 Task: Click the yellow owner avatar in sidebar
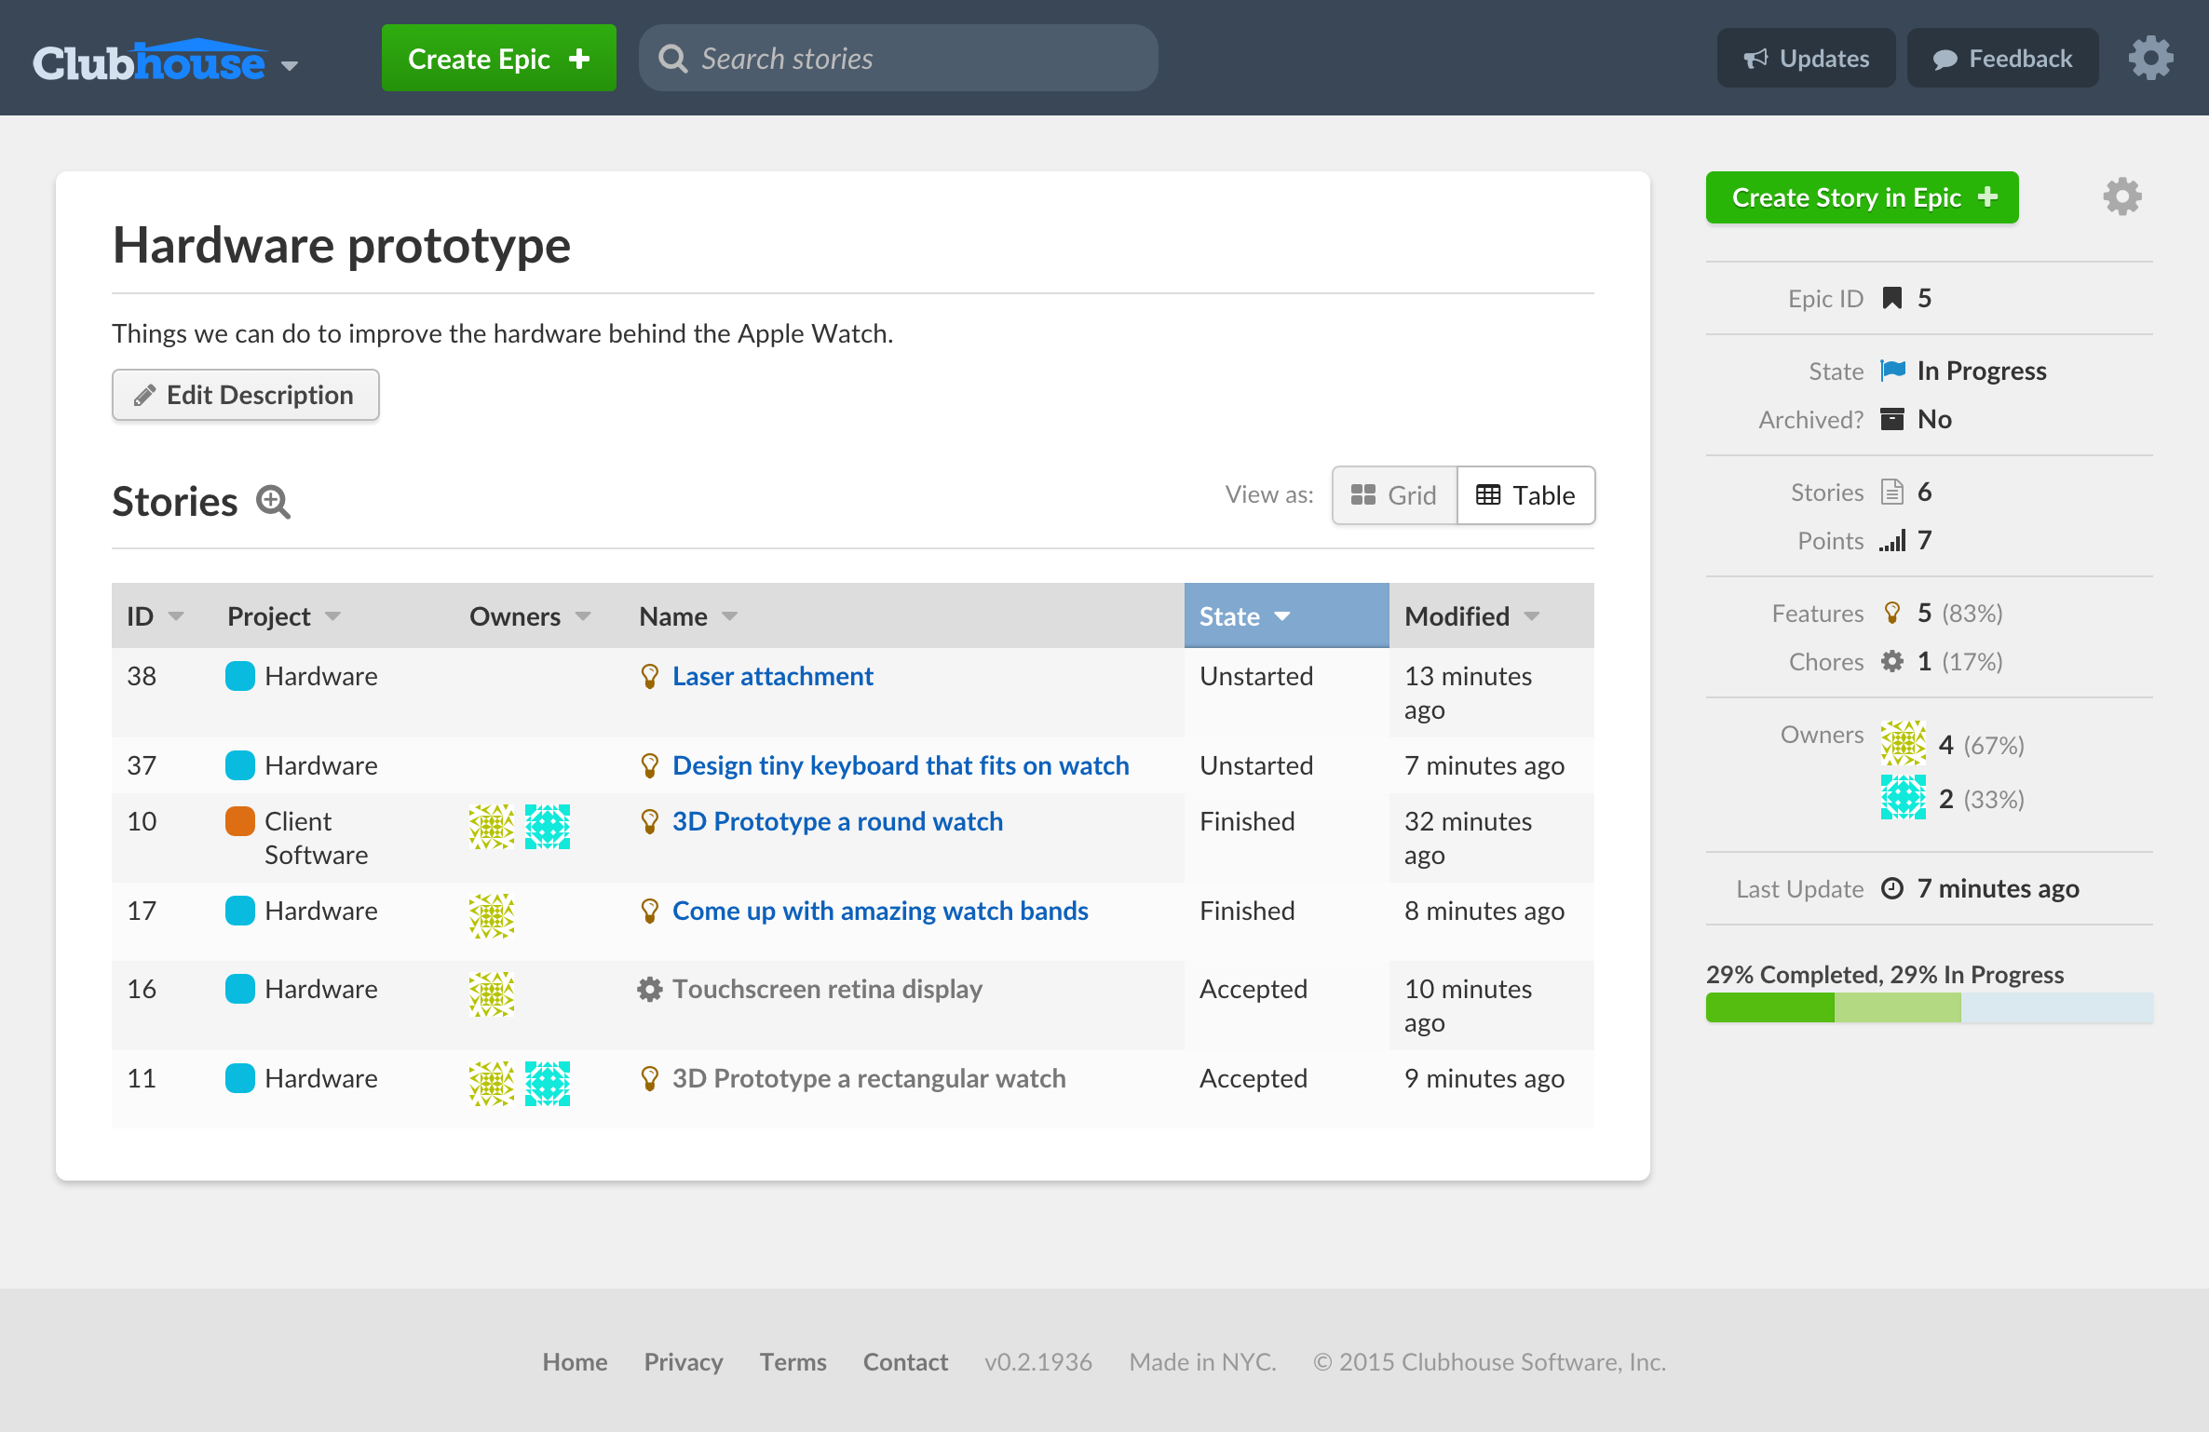(1903, 743)
